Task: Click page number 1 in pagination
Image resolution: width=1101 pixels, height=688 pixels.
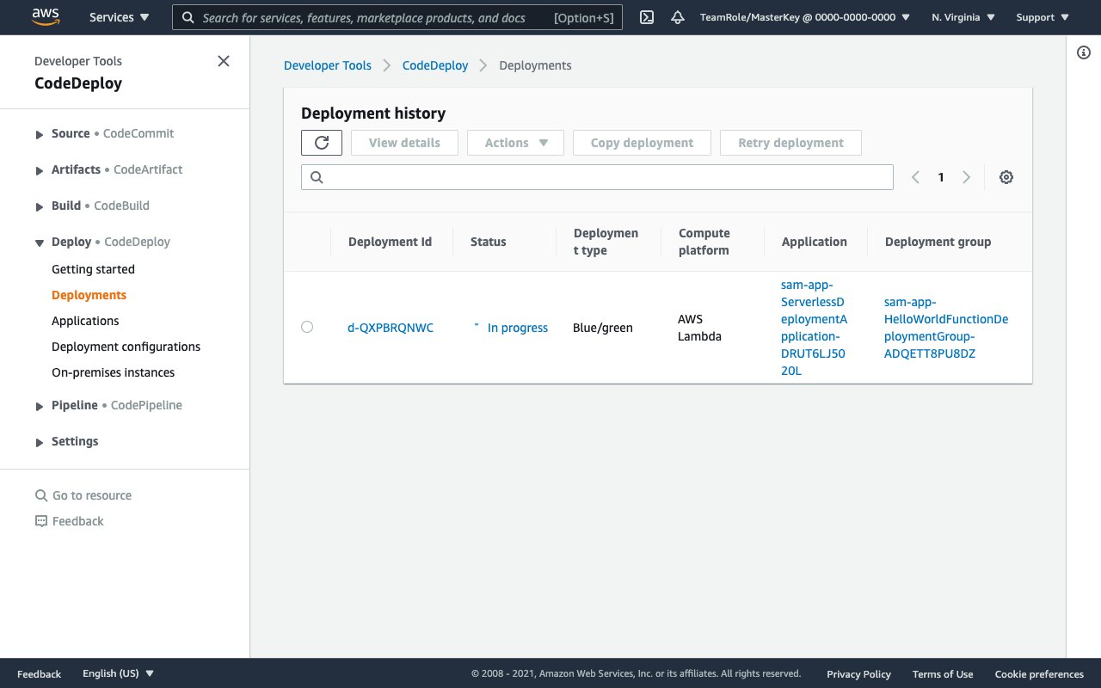Action: [941, 177]
